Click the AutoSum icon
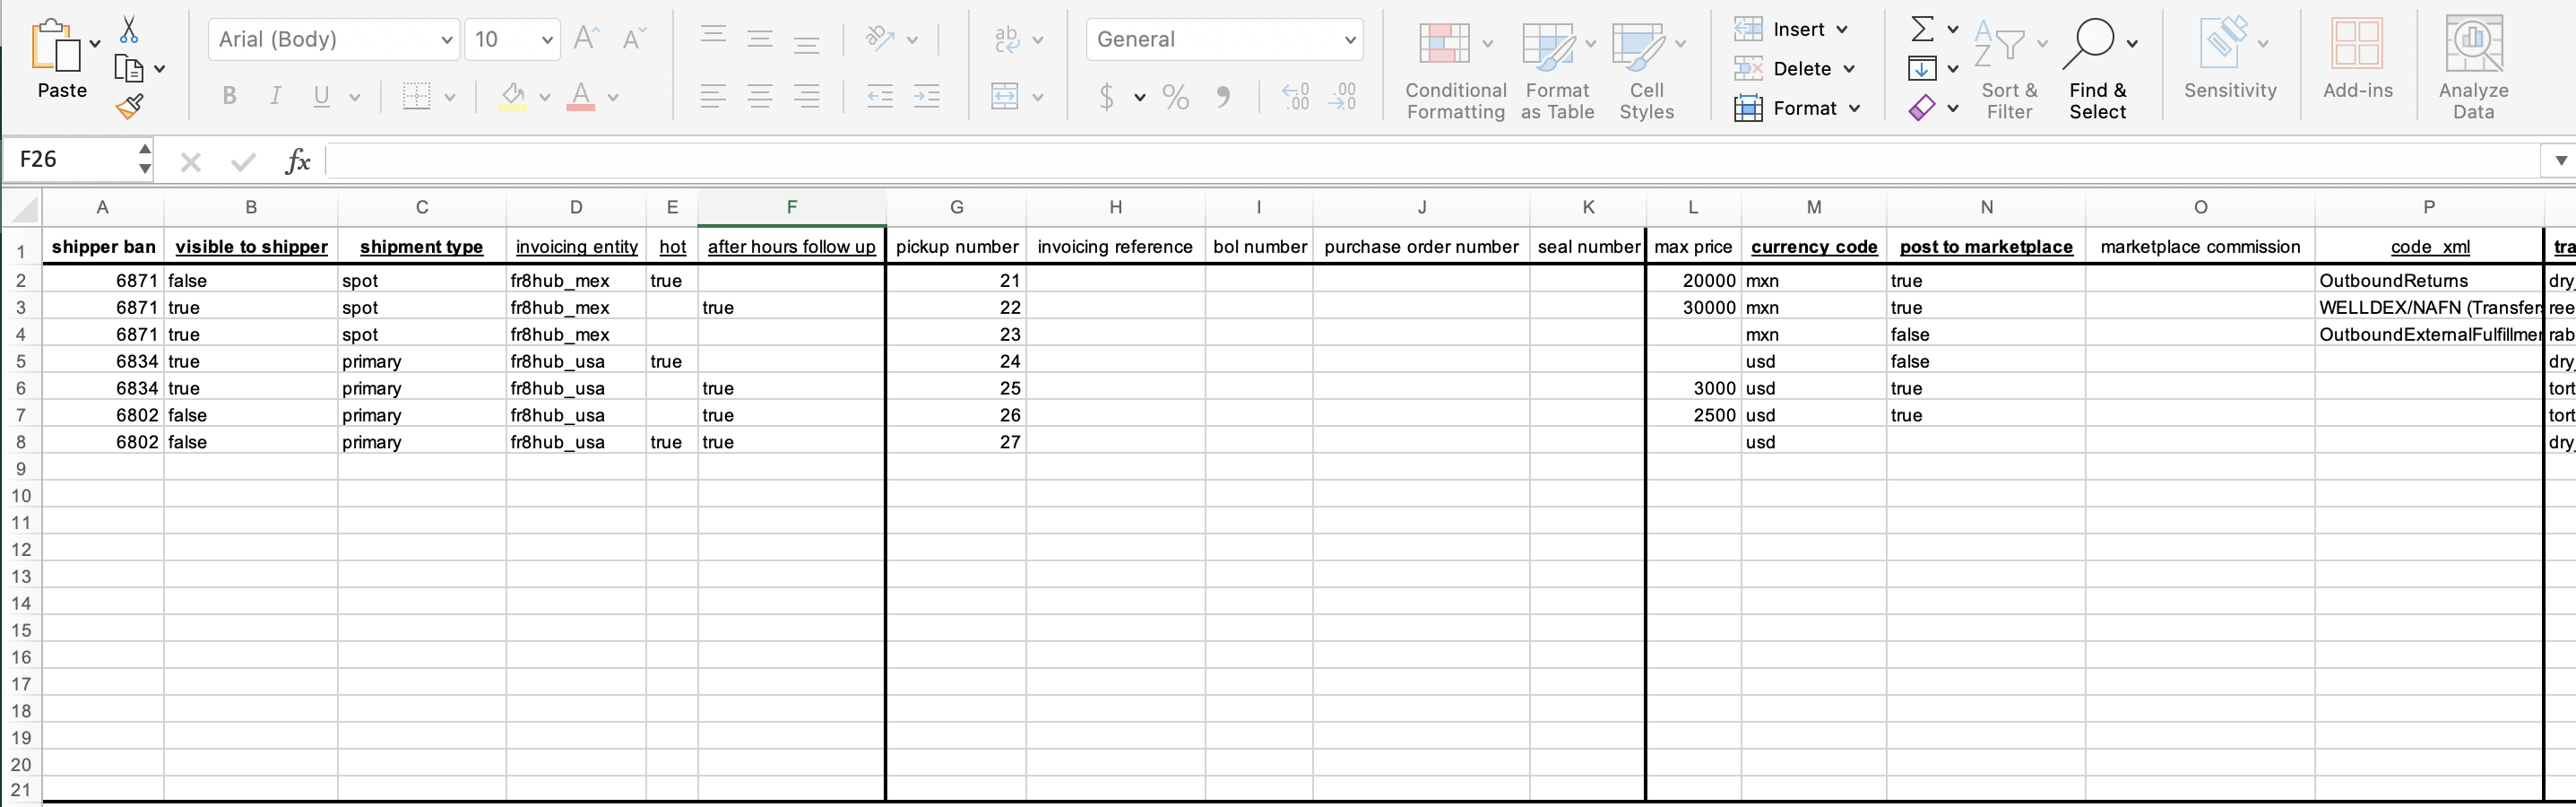This screenshot has width=2576, height=807. 1922,28
